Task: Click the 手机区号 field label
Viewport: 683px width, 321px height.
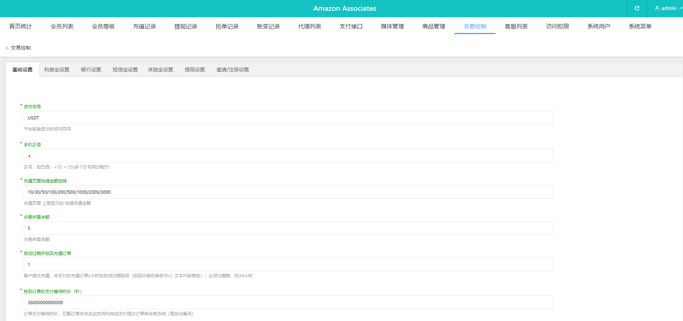Action: [32, 145]
